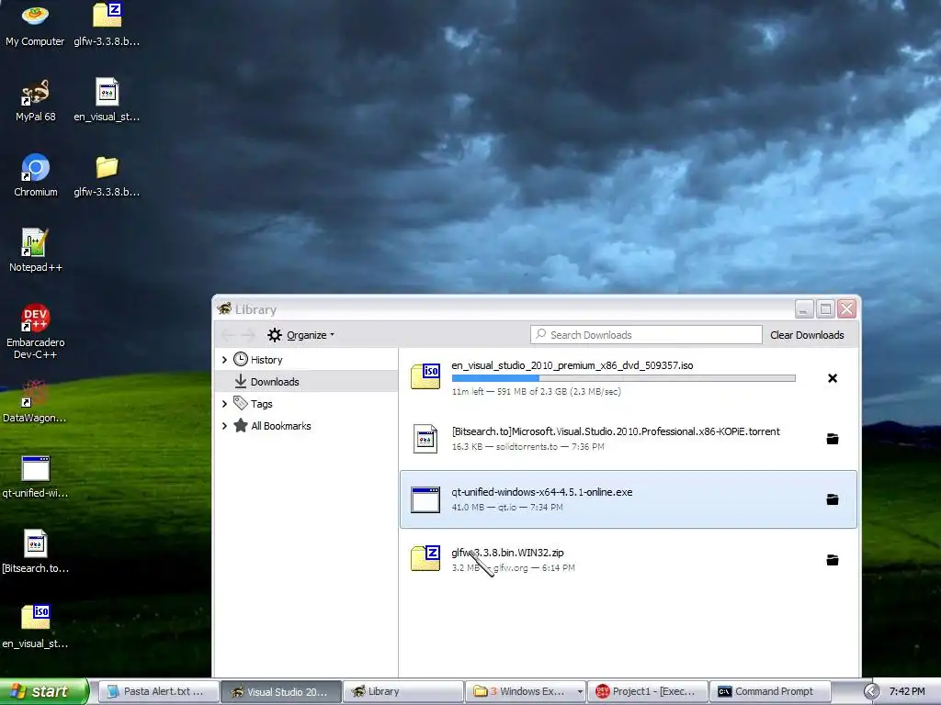Select en_visual_st... iso file on desktop
The image size is (941, 705).
coord(36,627)
